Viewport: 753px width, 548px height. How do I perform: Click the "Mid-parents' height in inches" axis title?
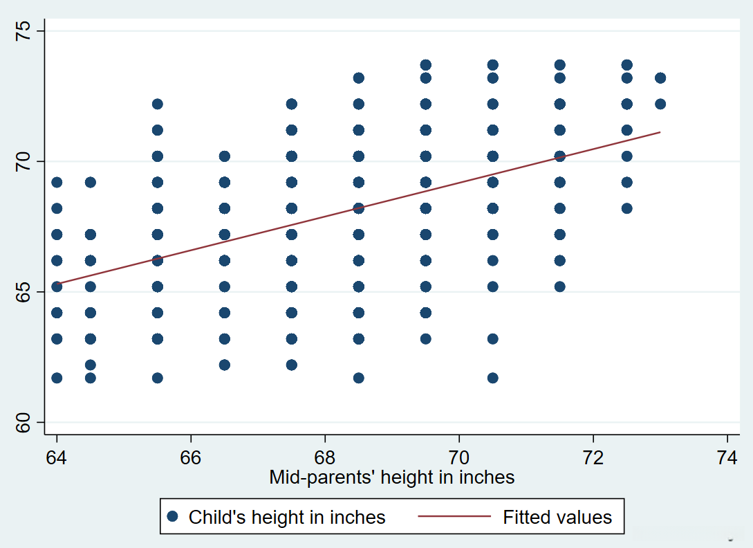pyautogui.click(x=392, y=477)
